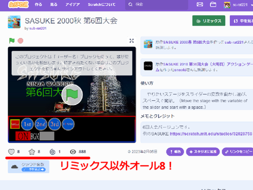Open messages envelope icon
The image size is (253, 190).
click(200, 5)
